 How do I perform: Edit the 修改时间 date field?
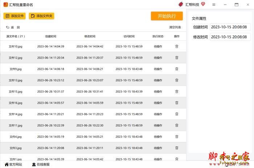[x=230, y=37]
